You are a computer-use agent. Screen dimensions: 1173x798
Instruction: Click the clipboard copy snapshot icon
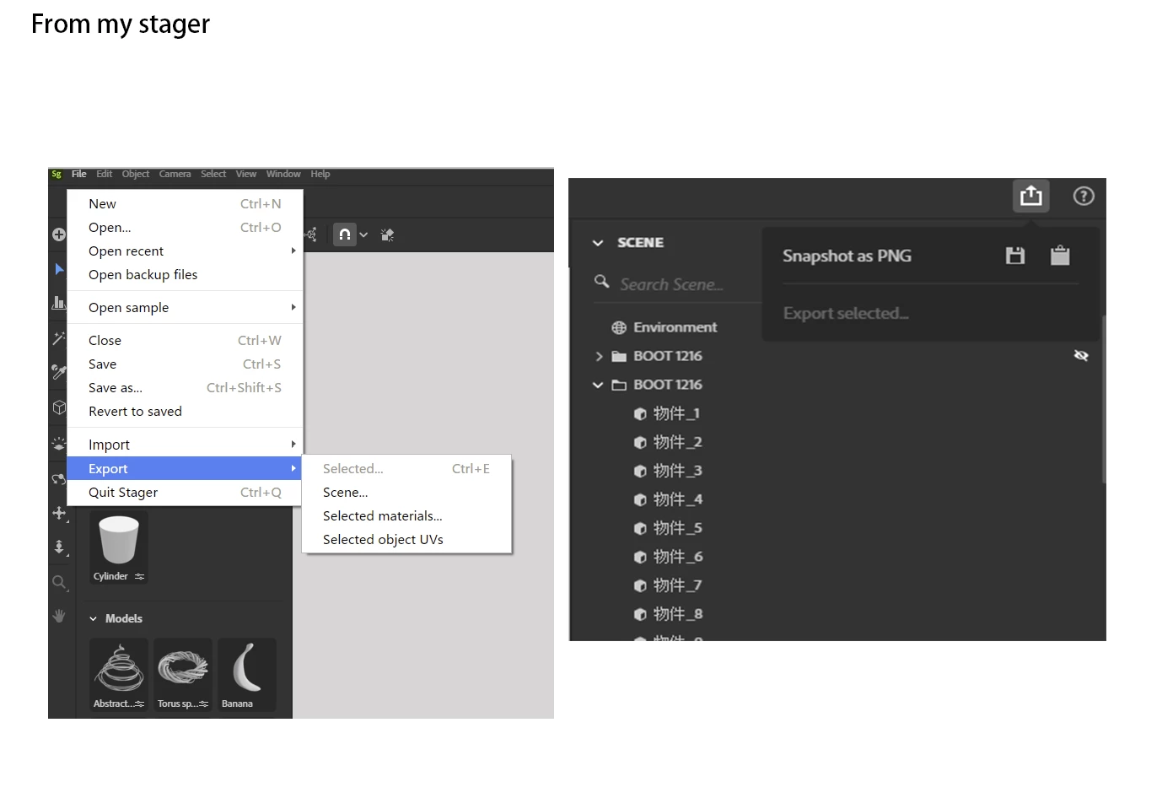(x=1060, y=256)
